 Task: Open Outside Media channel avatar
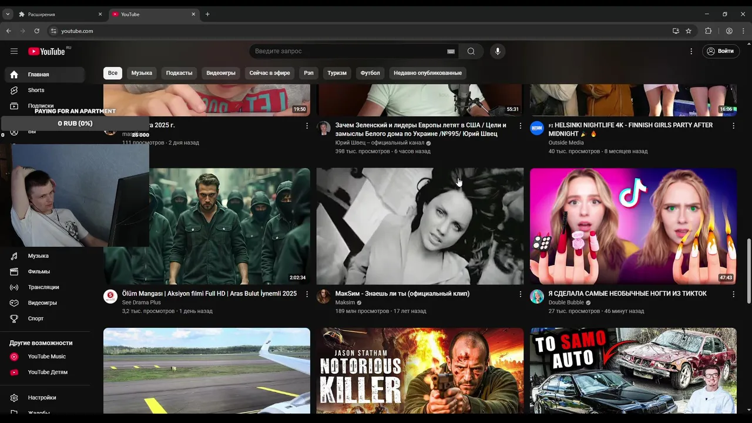[x=537, y=129]
